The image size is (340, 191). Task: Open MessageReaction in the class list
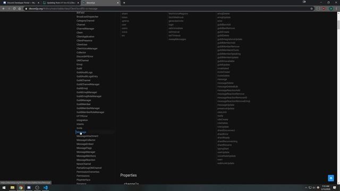pos(86,160)
